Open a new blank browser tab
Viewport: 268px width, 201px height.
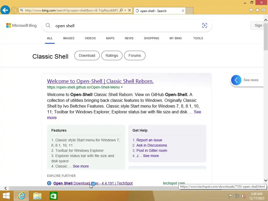pos(189,11)
